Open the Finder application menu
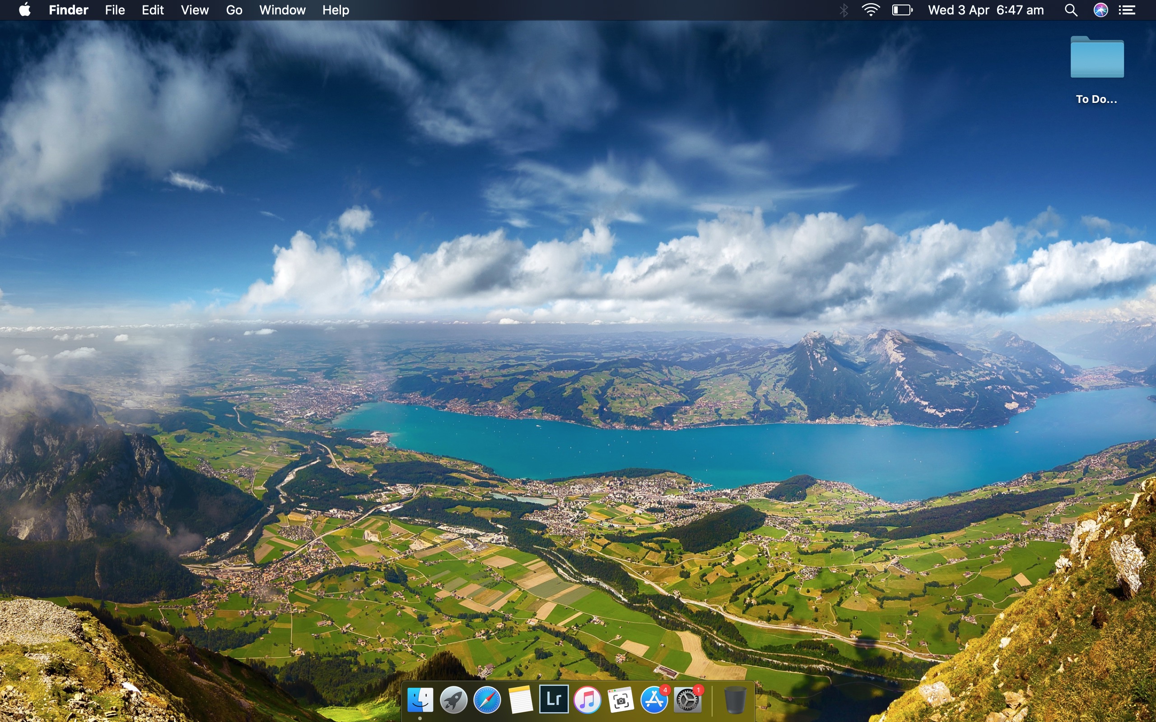This screenshot has height=722, width=1156. pyautogui.click(x=68, y=10)
